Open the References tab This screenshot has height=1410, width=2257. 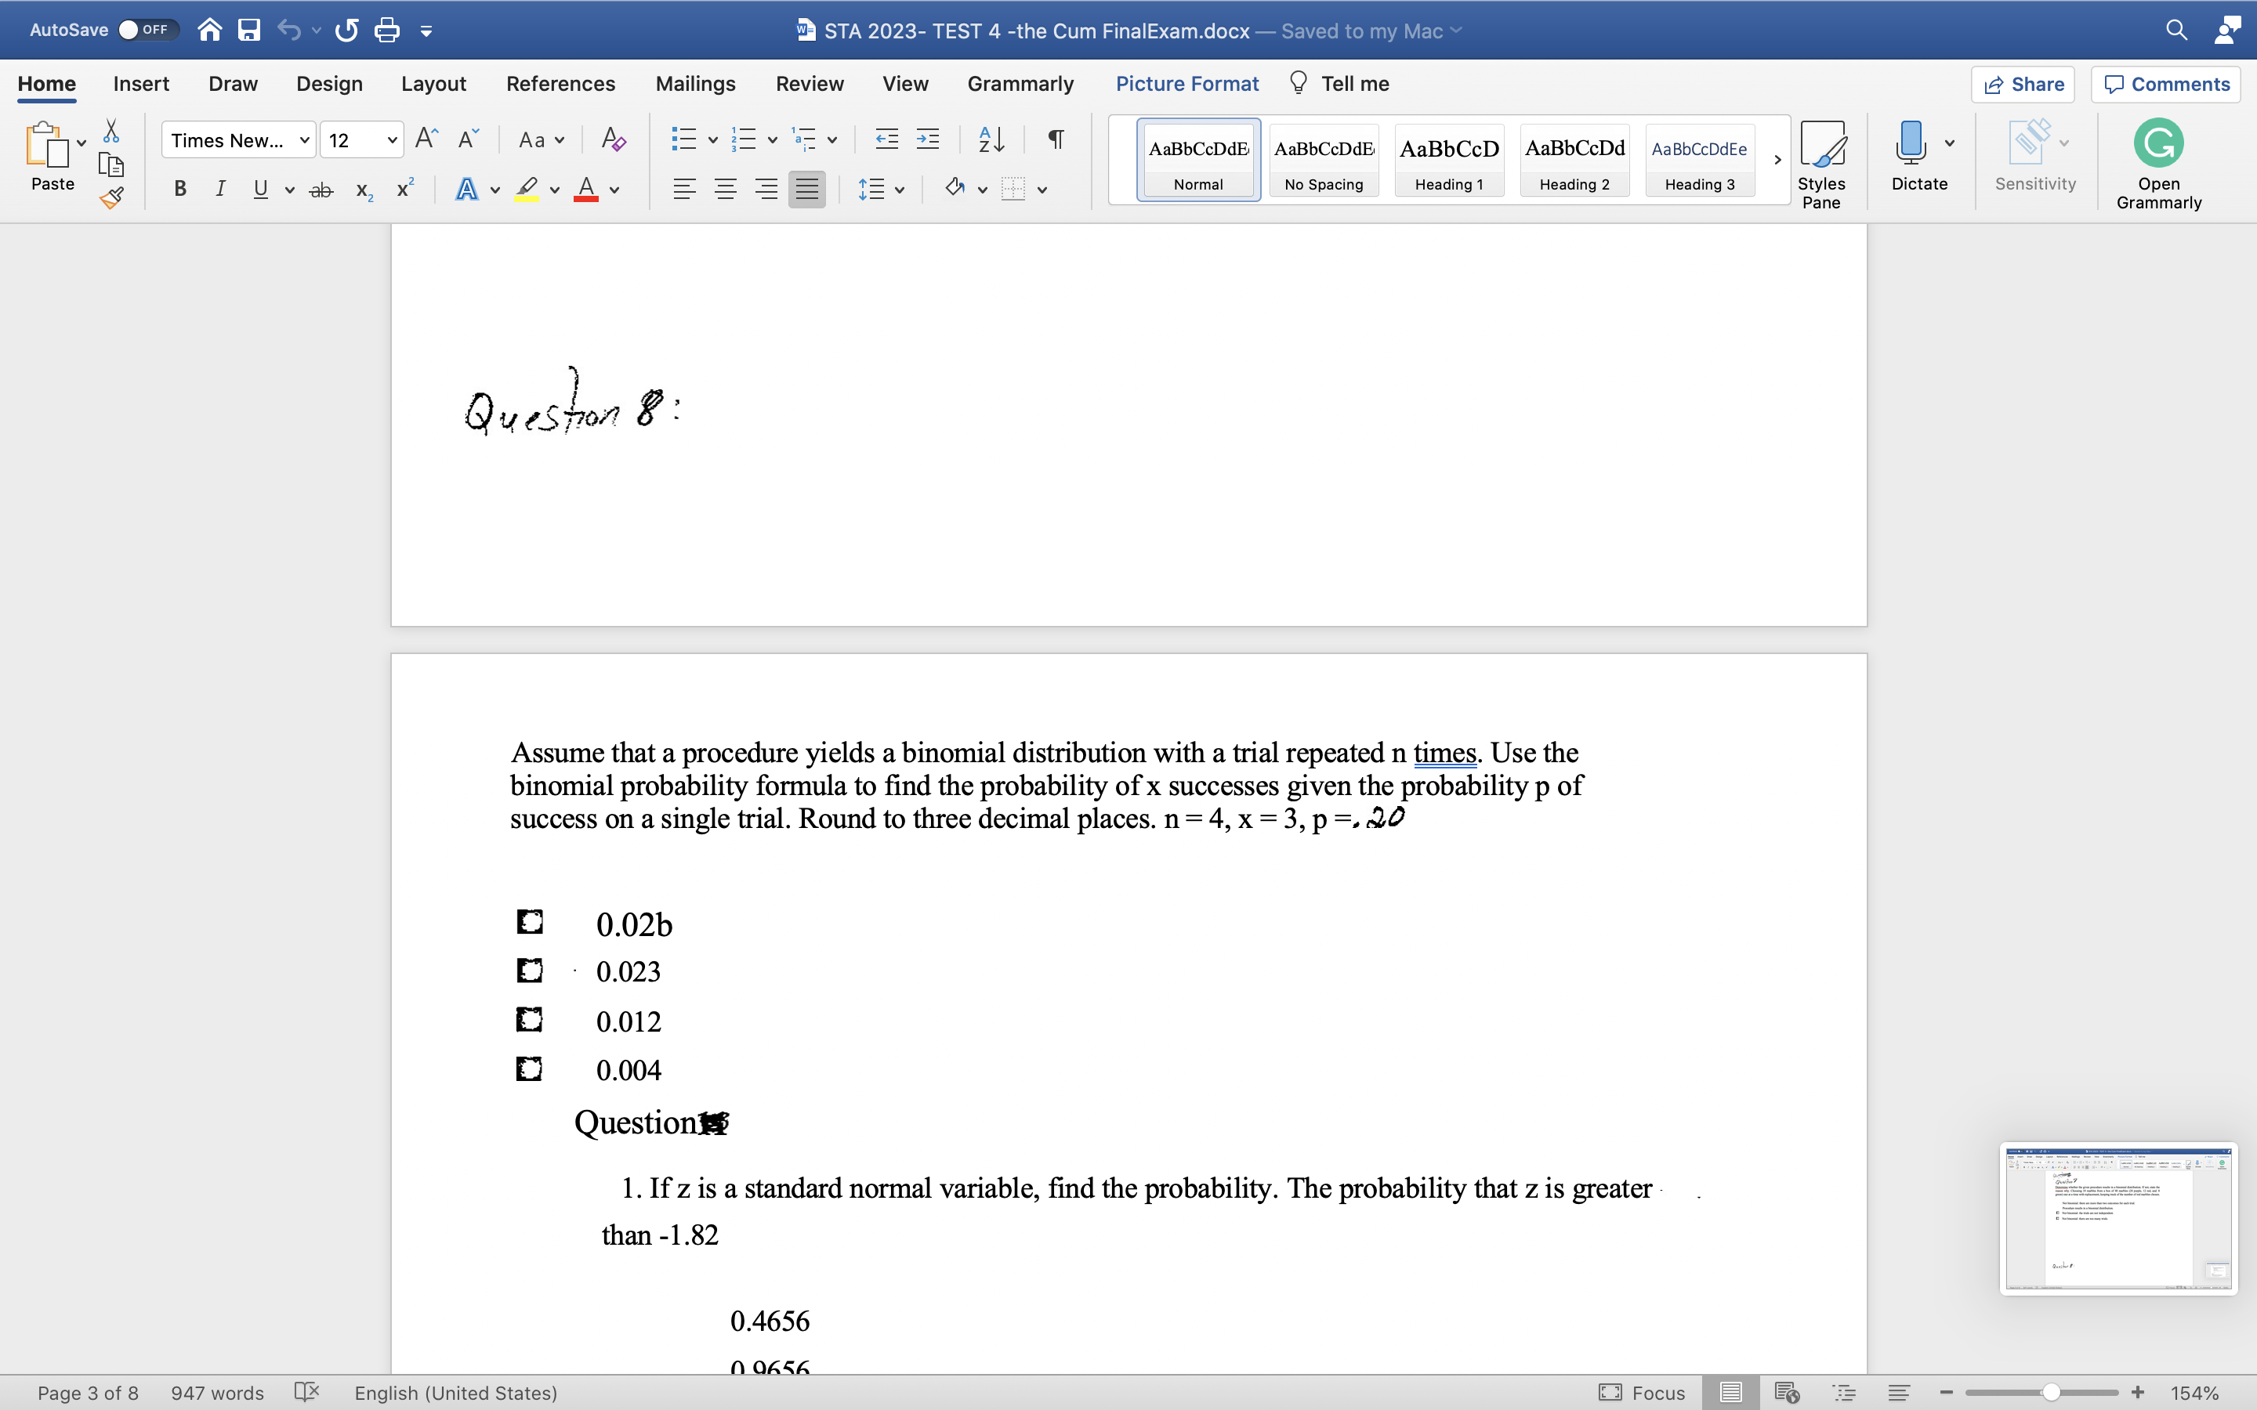[560, 84]
